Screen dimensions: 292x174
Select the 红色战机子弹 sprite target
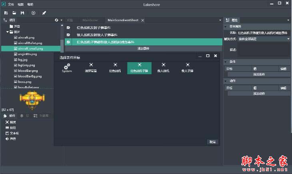(x=139, y=68)
